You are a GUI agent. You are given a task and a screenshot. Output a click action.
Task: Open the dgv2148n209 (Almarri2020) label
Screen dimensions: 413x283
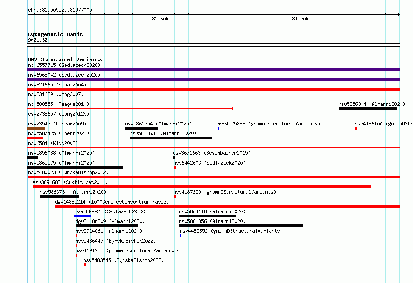(x=110, y=221)
